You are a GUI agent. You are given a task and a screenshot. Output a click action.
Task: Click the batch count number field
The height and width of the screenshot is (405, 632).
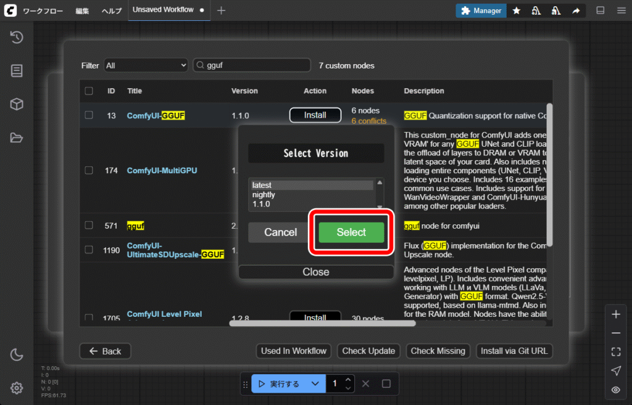pos(335,383)
